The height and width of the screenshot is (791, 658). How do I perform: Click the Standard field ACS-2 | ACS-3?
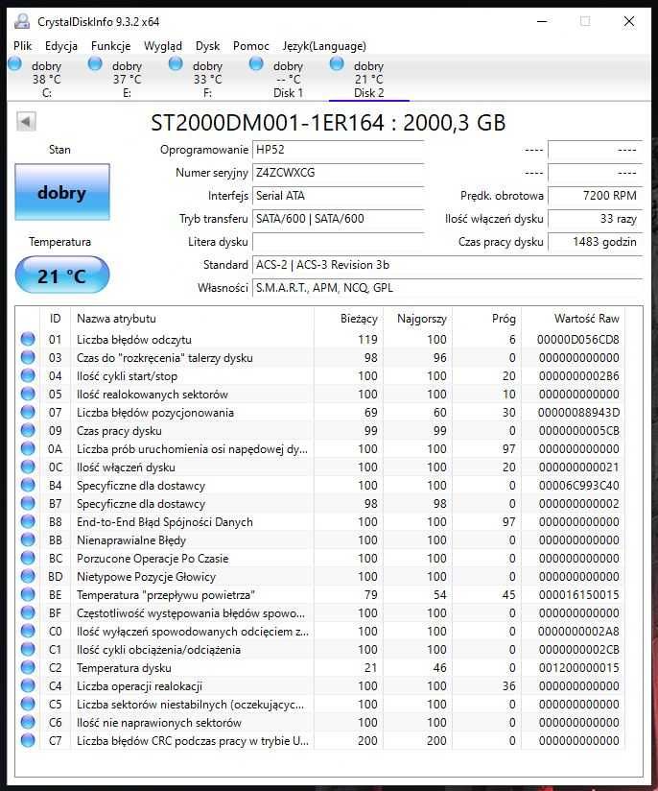pos(447,265)
